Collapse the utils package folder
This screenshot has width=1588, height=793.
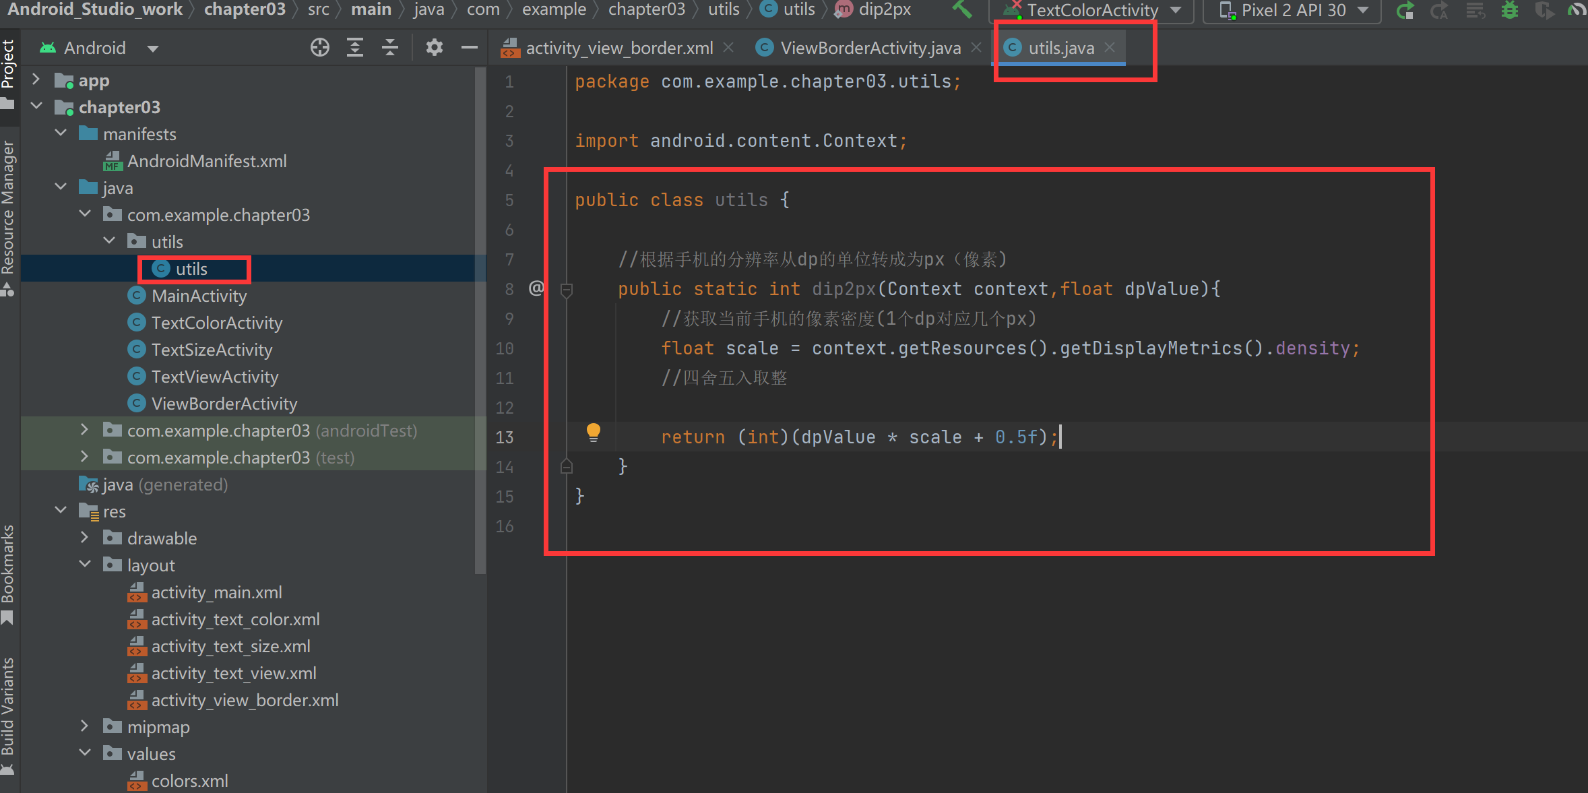pos(109,241)
